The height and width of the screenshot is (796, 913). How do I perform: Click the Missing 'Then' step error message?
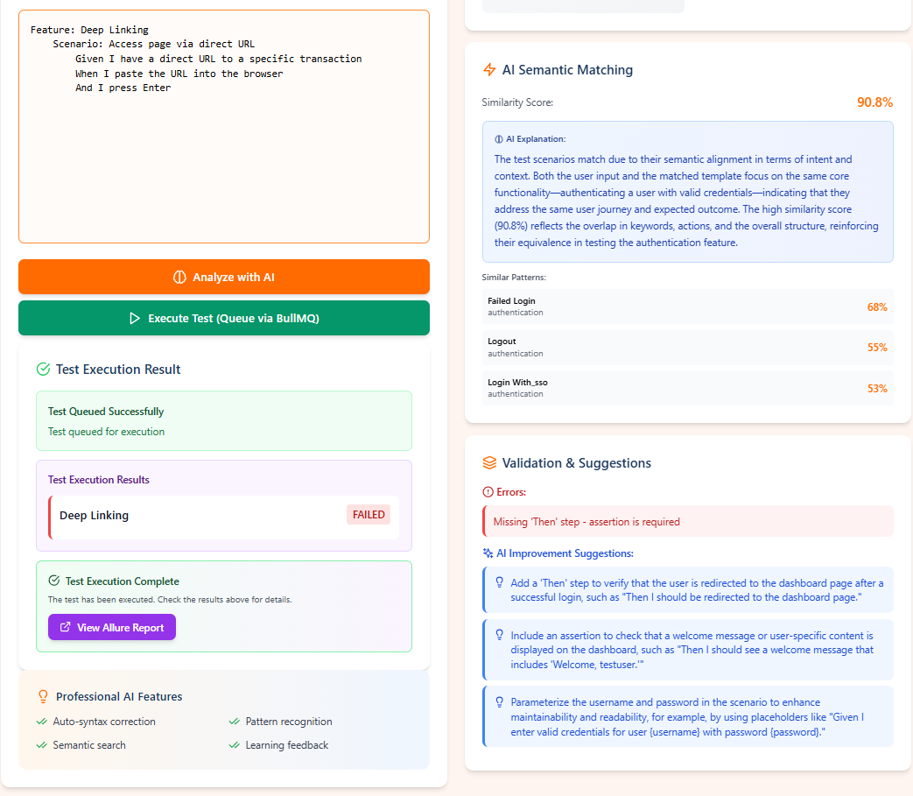[x=687, y=521]
